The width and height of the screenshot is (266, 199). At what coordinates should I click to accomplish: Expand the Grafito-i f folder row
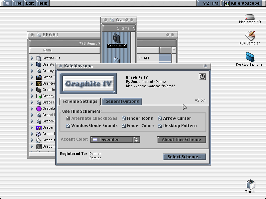[x=32, y=58]
